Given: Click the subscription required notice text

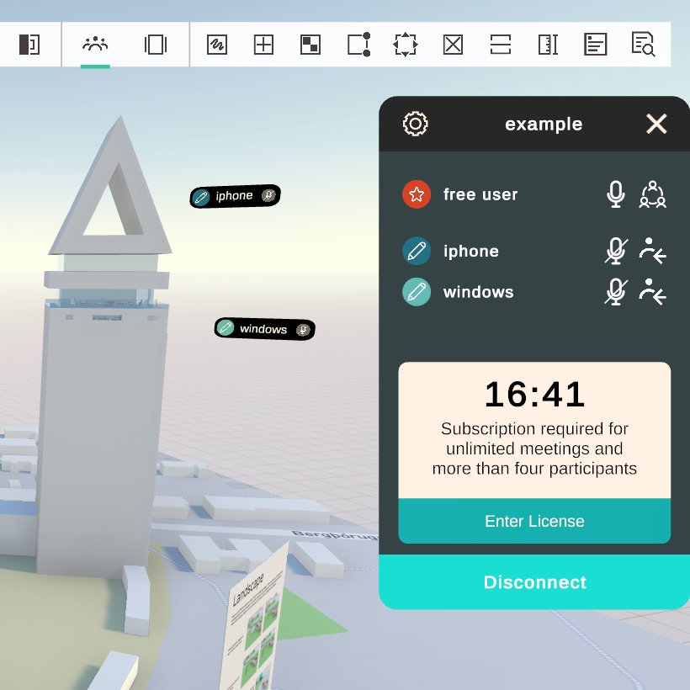Looking at the screenshot, I should pyautogui.click(x=534, y=448).
